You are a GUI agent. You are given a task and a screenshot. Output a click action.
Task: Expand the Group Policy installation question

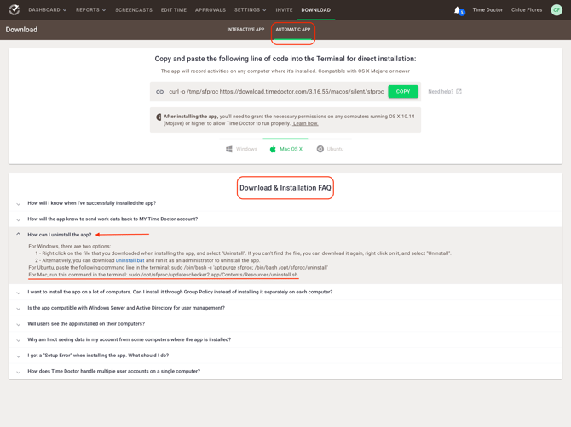coord(285,292)
